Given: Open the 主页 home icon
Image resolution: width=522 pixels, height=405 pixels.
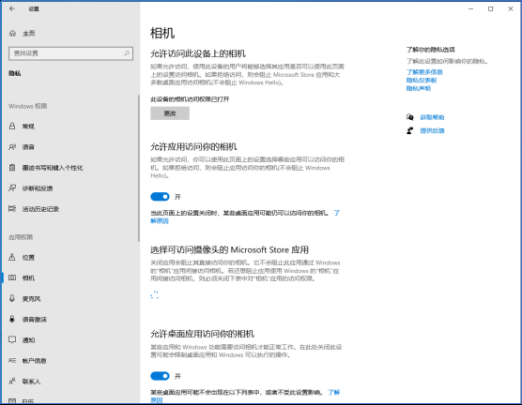Looking at the screenshot, I should tap(12, 33).
